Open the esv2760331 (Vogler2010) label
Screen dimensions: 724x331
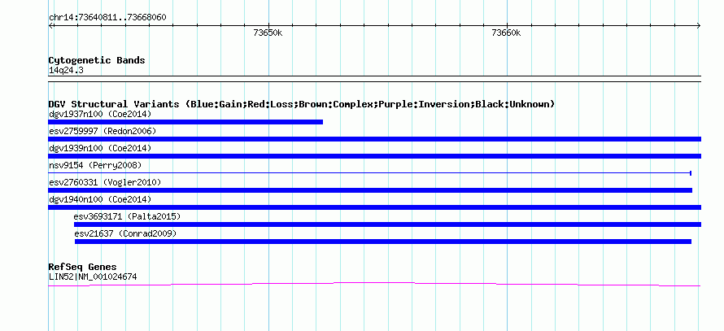click(x=105, y=182)
